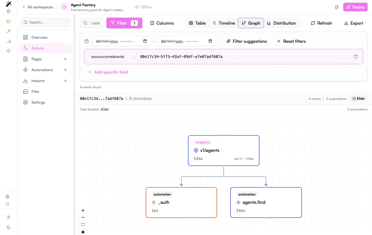This screenshot has width=372, height=235.
Task: Open the orange fingerprint icon
Action: click(x=8, y=51)
